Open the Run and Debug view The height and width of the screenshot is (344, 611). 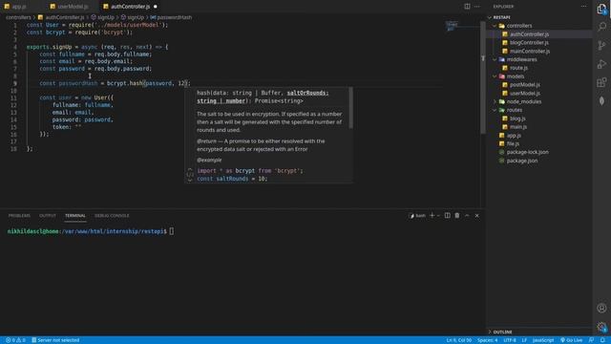coord(601,64)
